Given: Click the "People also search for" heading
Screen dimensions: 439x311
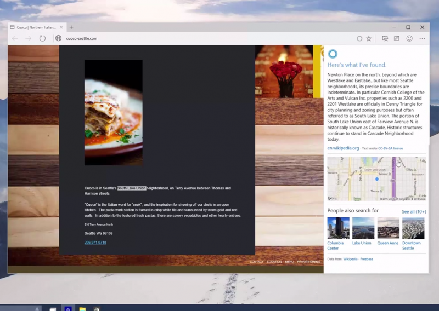Looking at the screenshot, I should point(353,210).
